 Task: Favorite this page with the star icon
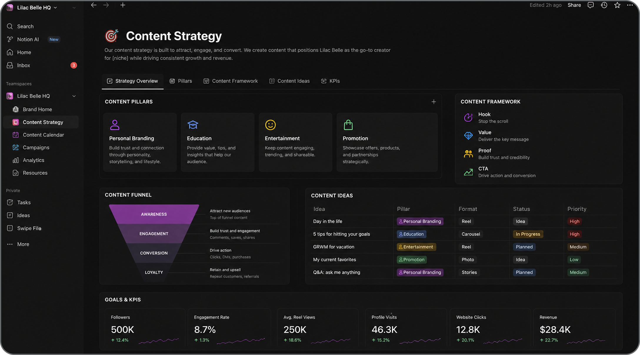(x=617, y=5)
